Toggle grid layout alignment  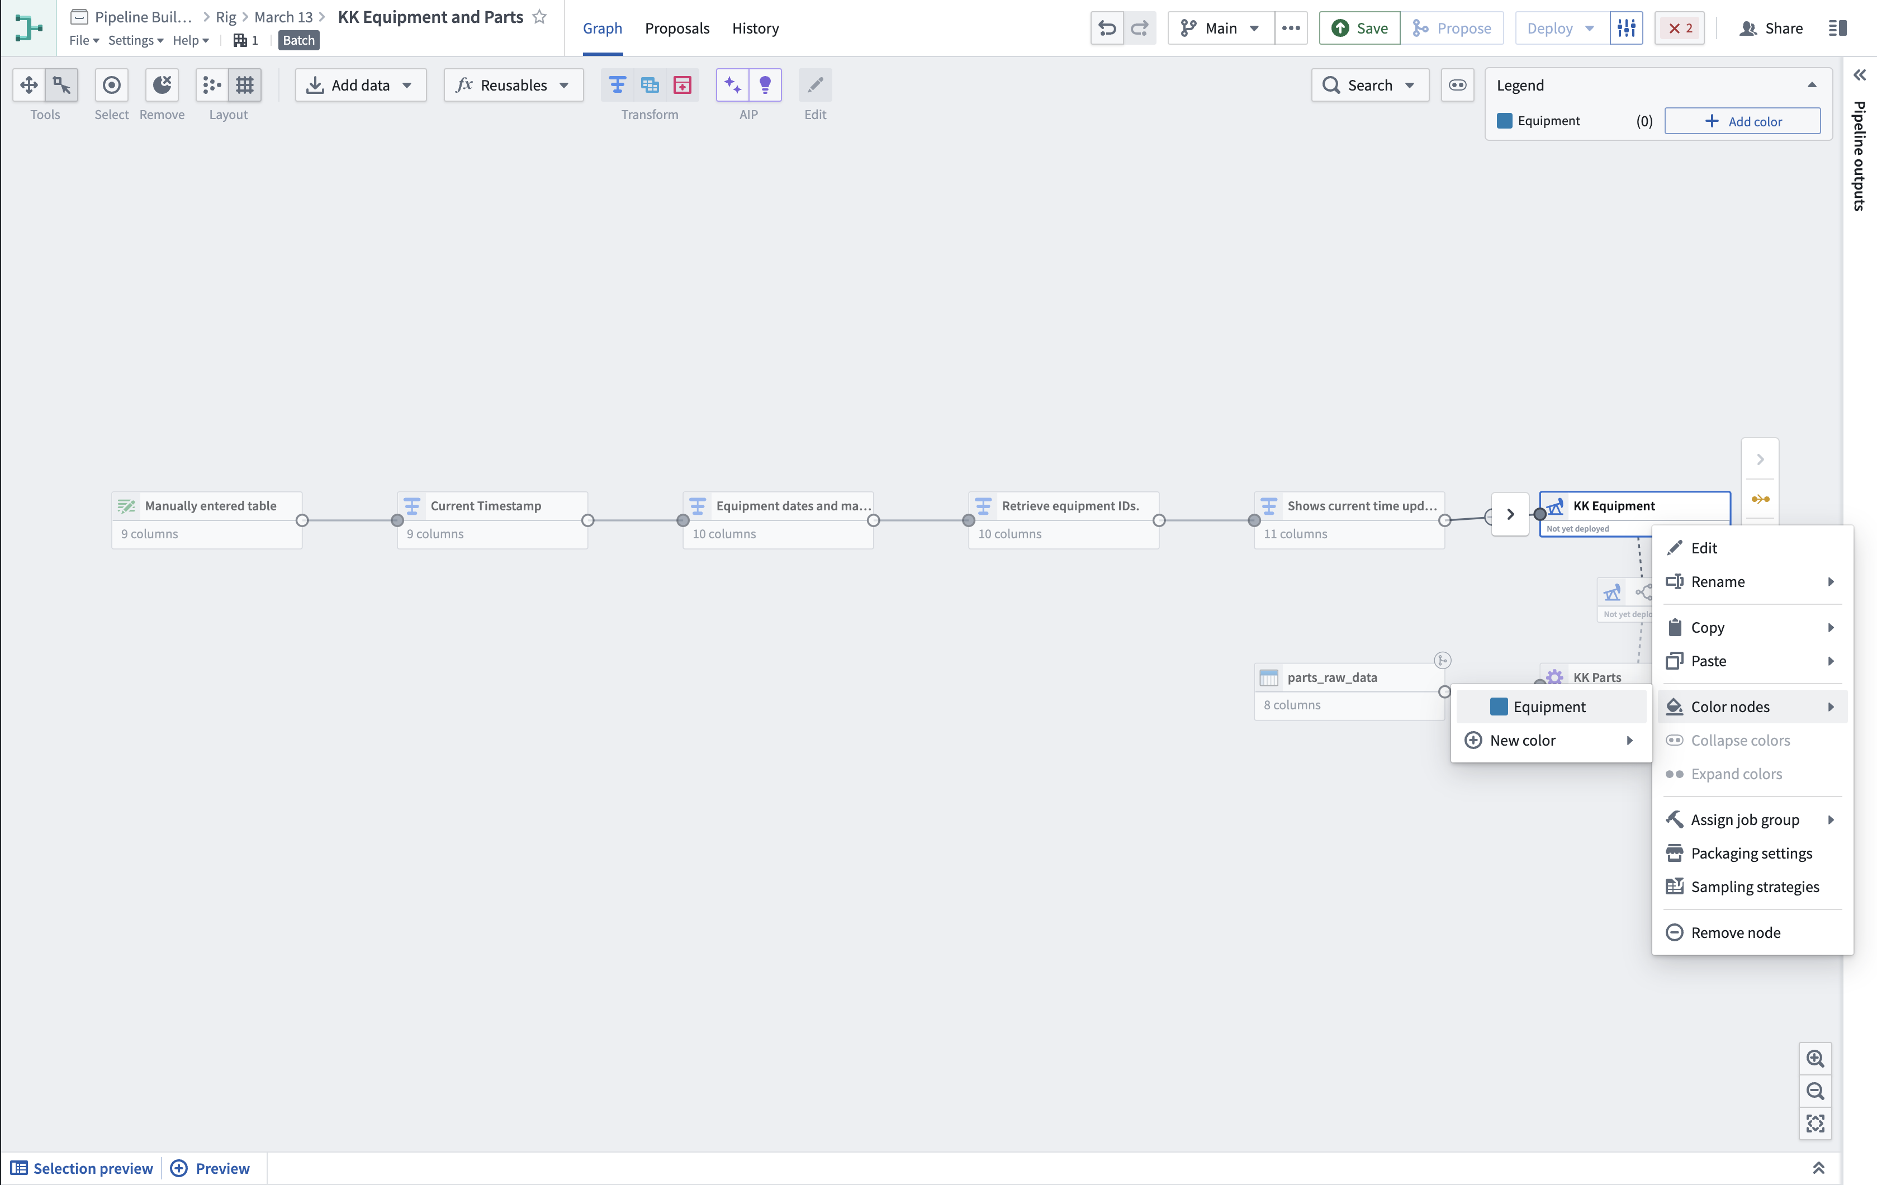coord(245,85)
